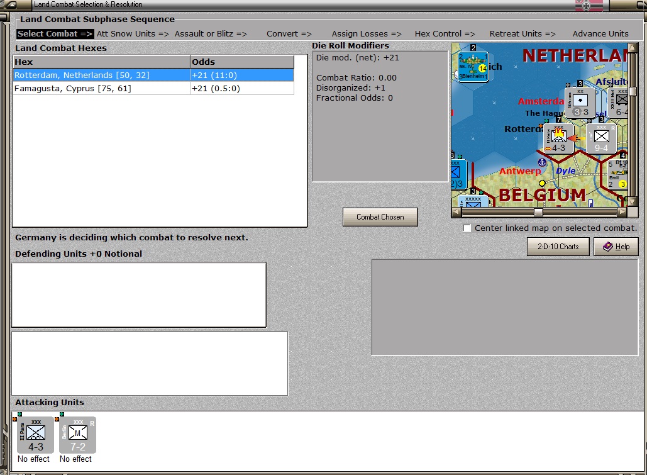
Task: Click the empty Defending Units list box
Action: coord(139,295)
